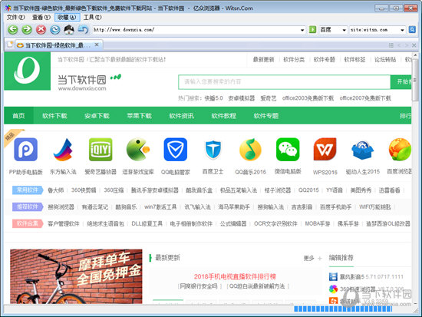Click the 百度卫士 icon
Image resolution: width=422 pixels, height=317 pixels.
[213, 150]
